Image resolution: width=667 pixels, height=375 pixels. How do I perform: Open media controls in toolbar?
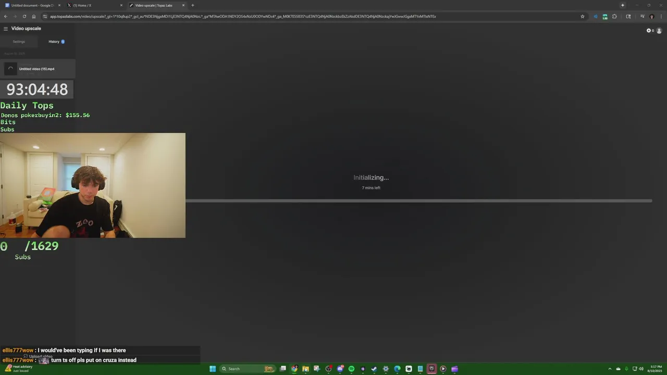point(643,16)
